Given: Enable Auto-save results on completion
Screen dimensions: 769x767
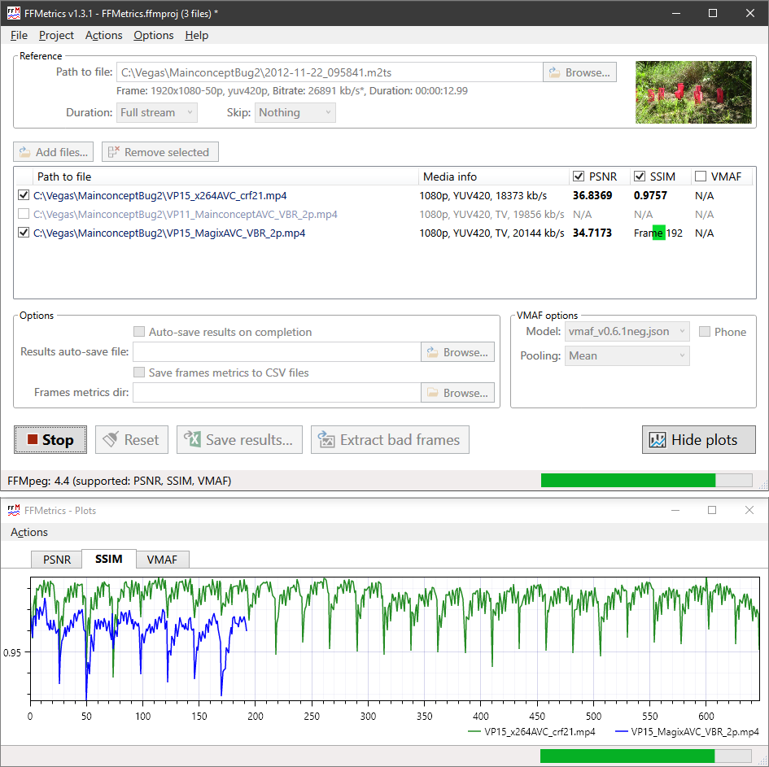Looking at the screenshot, I should [x=139, y=332].
